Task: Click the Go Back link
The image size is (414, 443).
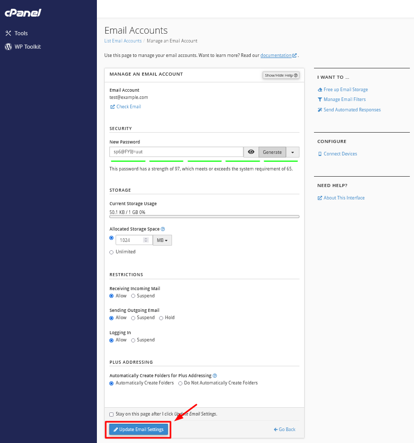Action: 284,430
